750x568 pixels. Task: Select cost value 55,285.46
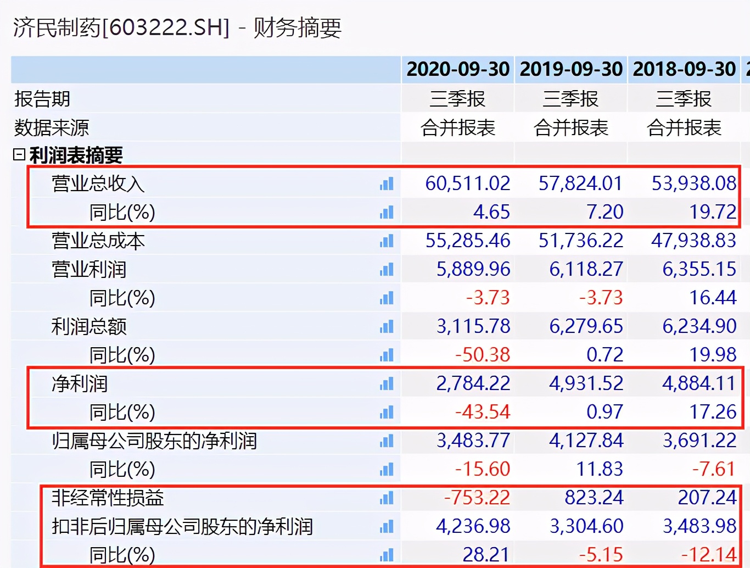(468, 241)
